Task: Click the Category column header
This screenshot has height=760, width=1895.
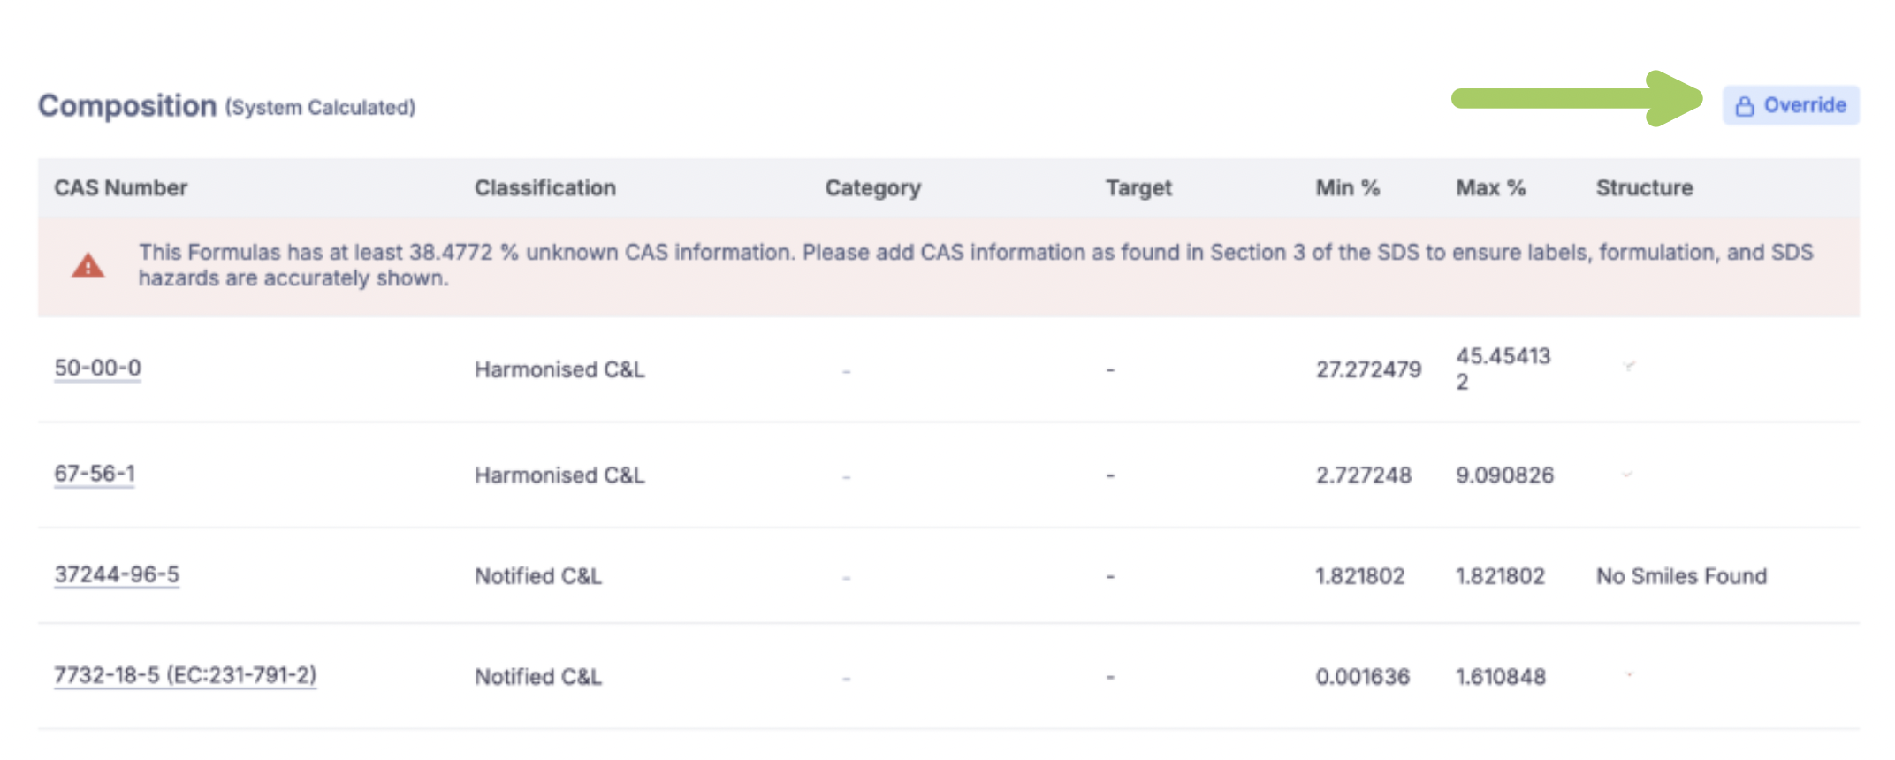Action: (x=872, y=187)
